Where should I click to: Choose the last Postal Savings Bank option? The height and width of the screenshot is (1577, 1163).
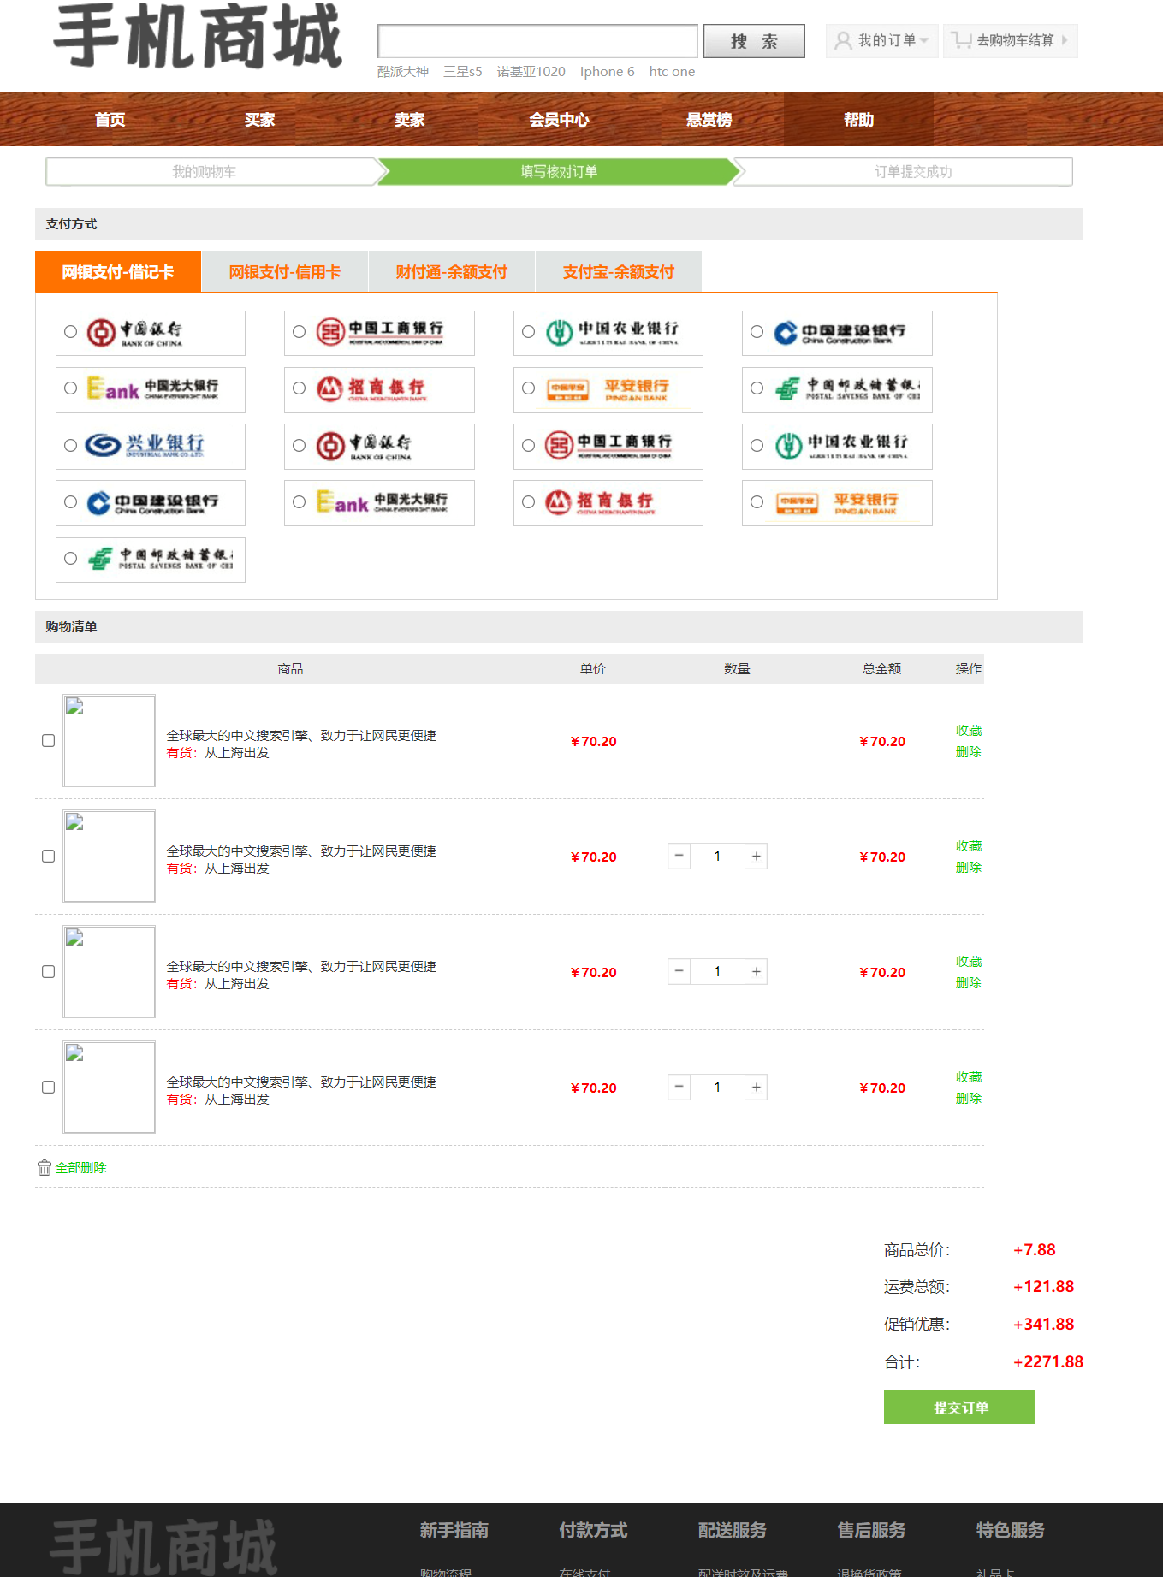(70, 559)
